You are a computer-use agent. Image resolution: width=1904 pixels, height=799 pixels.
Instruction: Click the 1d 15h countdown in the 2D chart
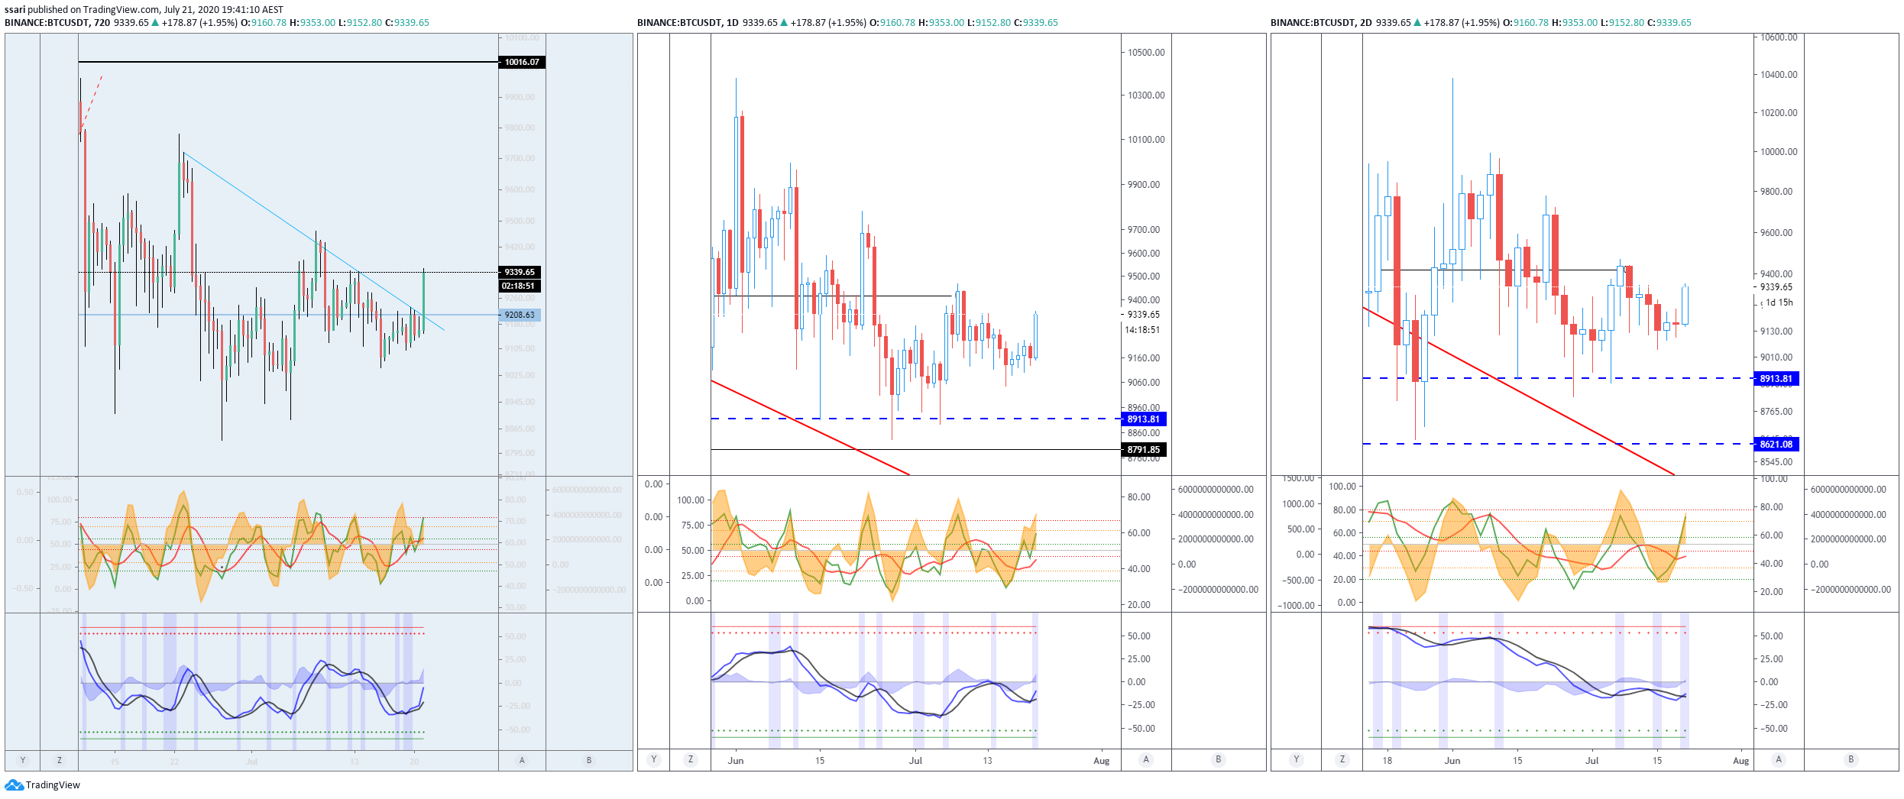tap(1779, 302)
